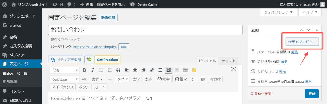Toggle the toolbar kitchen sink
The width and height of the screenshot is (327, 104).
tap(169, 70)
